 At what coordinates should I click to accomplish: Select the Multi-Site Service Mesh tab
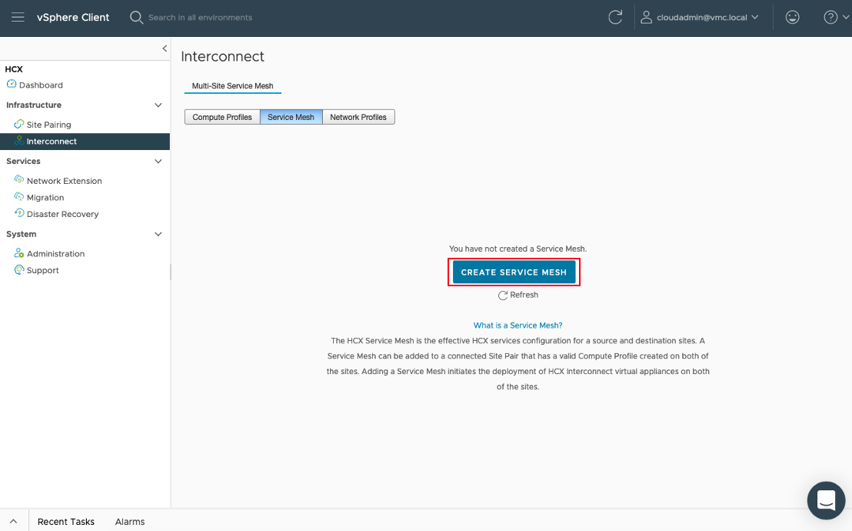tap(232, 86)
